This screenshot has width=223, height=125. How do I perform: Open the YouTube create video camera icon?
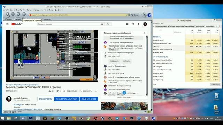(x=127, y=24)
